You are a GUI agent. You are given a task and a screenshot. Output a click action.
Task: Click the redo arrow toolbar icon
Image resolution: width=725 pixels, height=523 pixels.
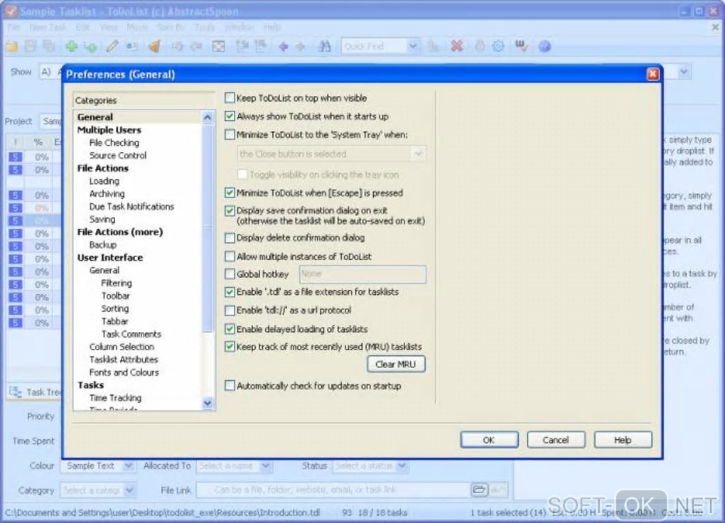[196, 46]
